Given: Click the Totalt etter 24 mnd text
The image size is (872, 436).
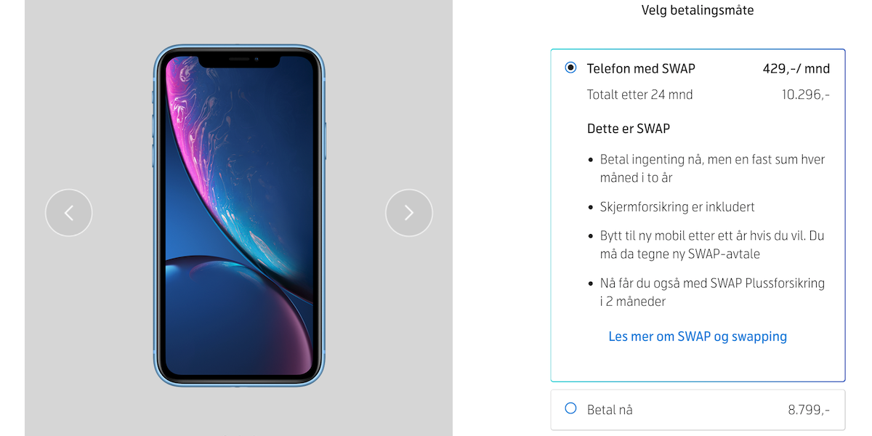Looking at the screenshot, I should (x=639, y=94).
